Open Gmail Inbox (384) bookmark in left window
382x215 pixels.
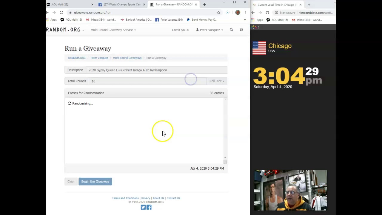(x=101, y=20)
